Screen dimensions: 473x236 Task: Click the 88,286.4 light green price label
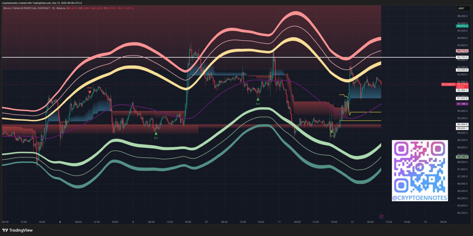[462, 157]
